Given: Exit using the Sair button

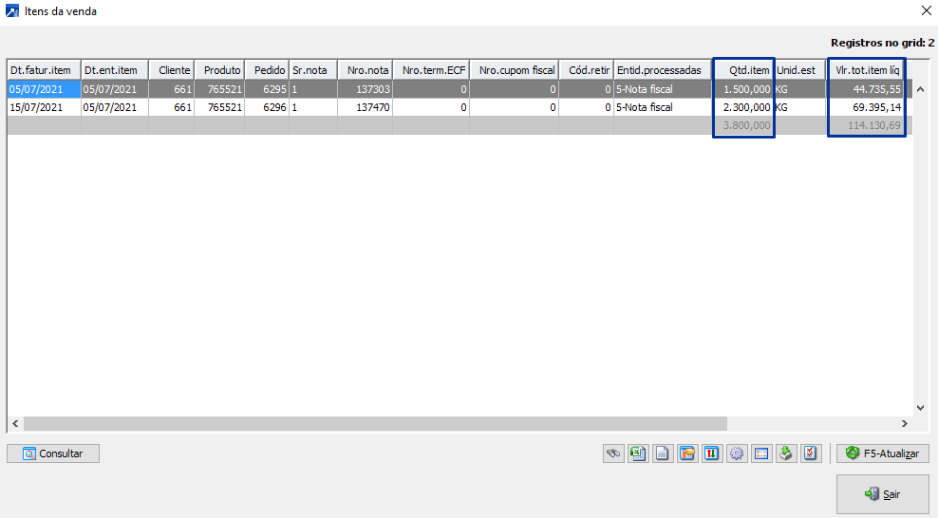Looking at the screenshot, I should coord(882,494).
